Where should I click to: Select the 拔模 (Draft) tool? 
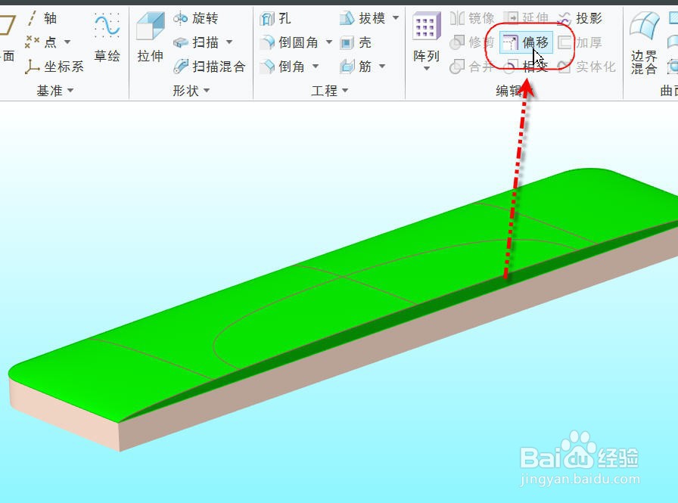(x=362, y=18)
